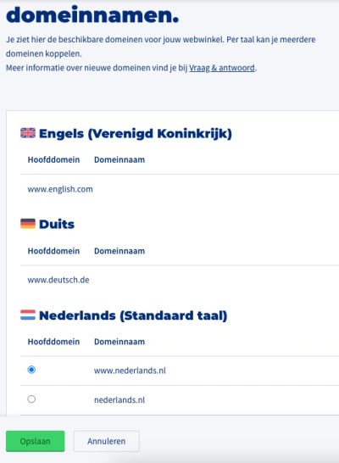Click the Duits section heading
Screen dimensions: 339x463
pos(57,224)
